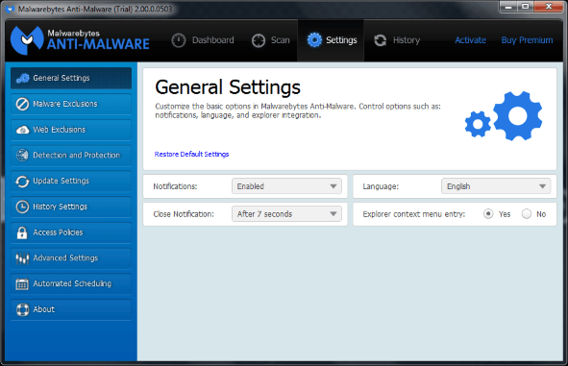Click the Activate link
Image resolution: width=568 pixels, height=366 pixels.
pyautogui.click(x=470, y=40)
